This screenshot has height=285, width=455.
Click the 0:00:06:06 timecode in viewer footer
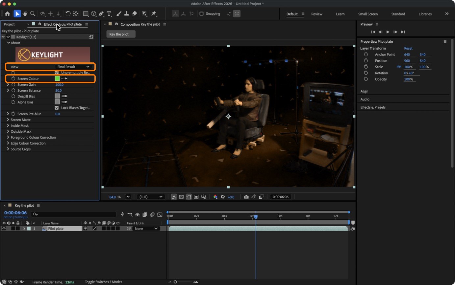280,197
